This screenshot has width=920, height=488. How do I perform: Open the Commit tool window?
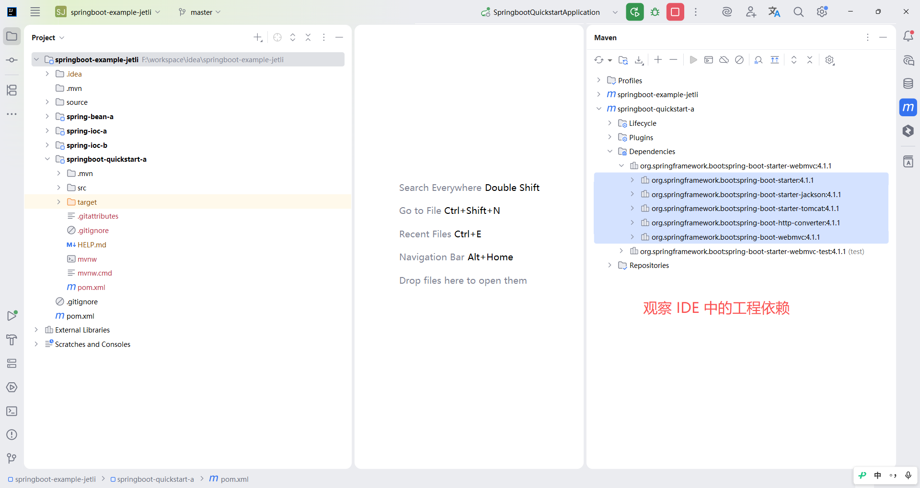click(12, 60)
